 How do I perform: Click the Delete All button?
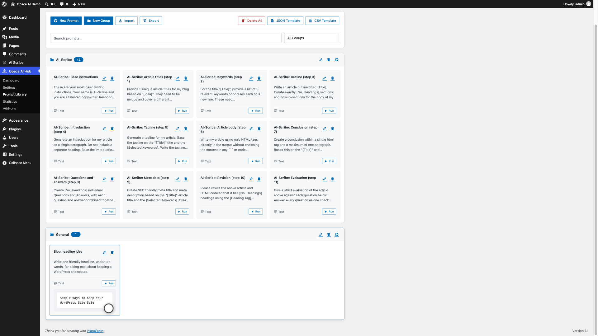[252, 21]
